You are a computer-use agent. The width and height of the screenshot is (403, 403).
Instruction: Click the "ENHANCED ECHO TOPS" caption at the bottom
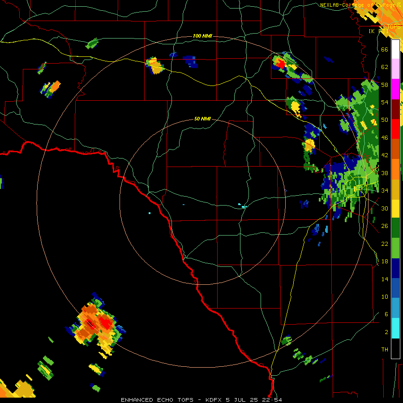click(x=157, y=400)
